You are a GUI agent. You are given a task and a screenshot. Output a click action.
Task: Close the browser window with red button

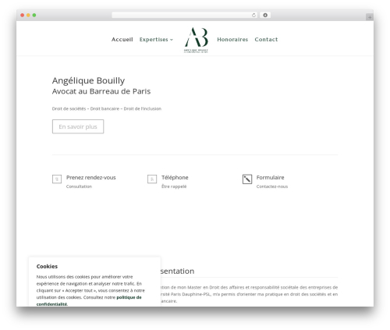[23, 15]
